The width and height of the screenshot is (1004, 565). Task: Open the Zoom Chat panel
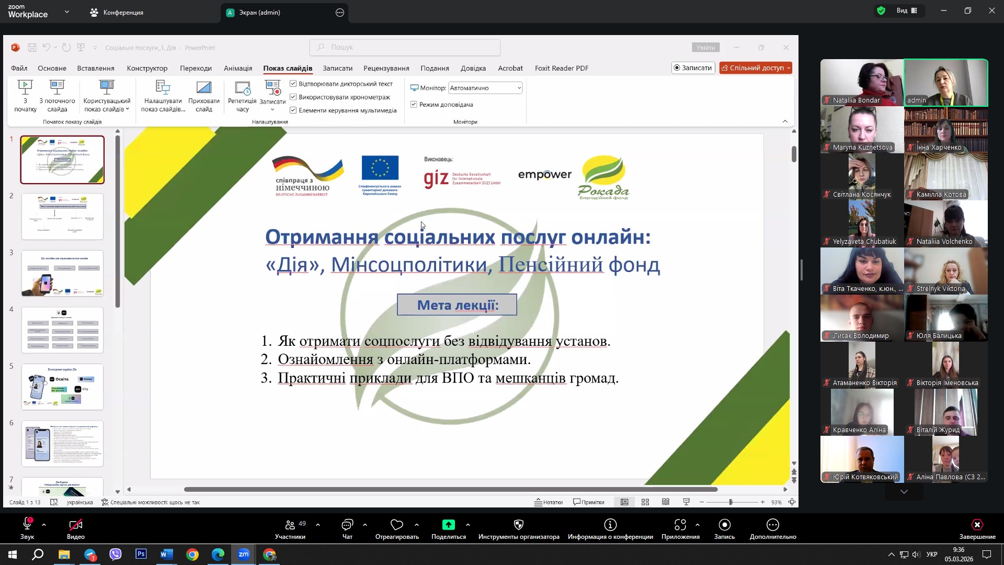[347, 525]
